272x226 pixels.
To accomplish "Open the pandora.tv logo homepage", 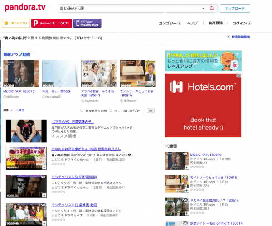I will [25, 7].
